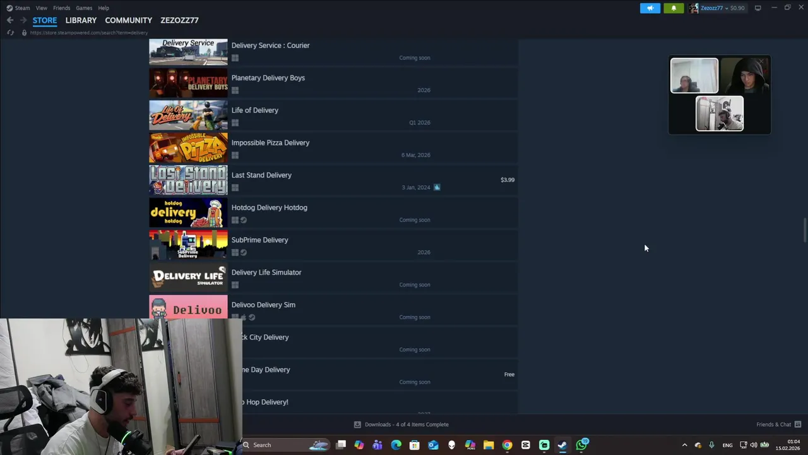Open Outlook from the taskbar

click(433, 445)
